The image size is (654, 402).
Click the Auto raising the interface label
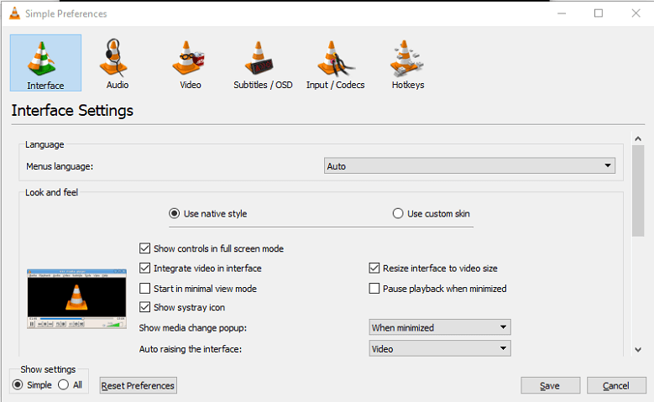click(191, 349)
